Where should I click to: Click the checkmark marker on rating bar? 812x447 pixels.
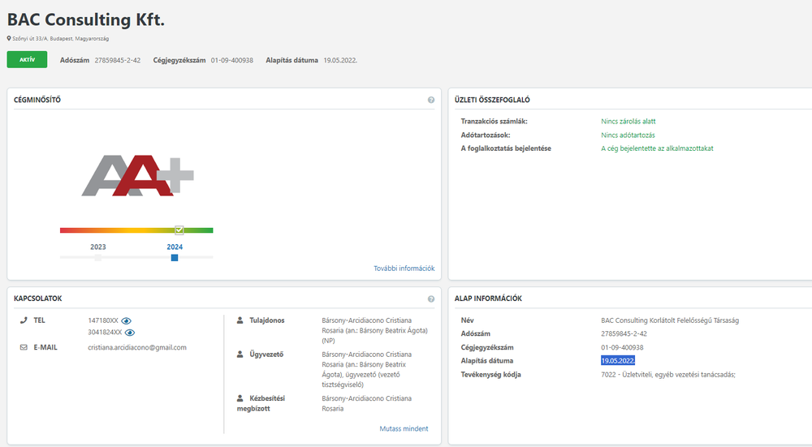[179, 230]
